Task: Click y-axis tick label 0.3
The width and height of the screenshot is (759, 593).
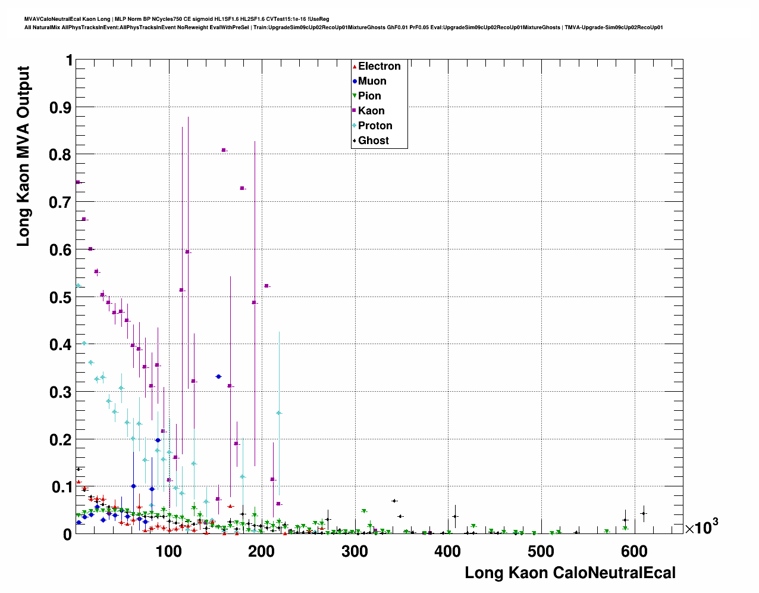Action: point(61,392)
